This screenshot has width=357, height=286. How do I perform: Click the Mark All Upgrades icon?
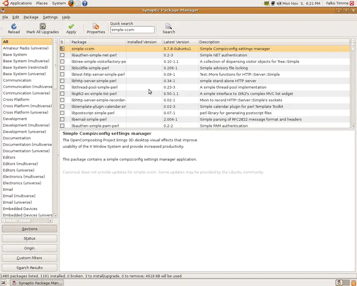click(42, 26)
